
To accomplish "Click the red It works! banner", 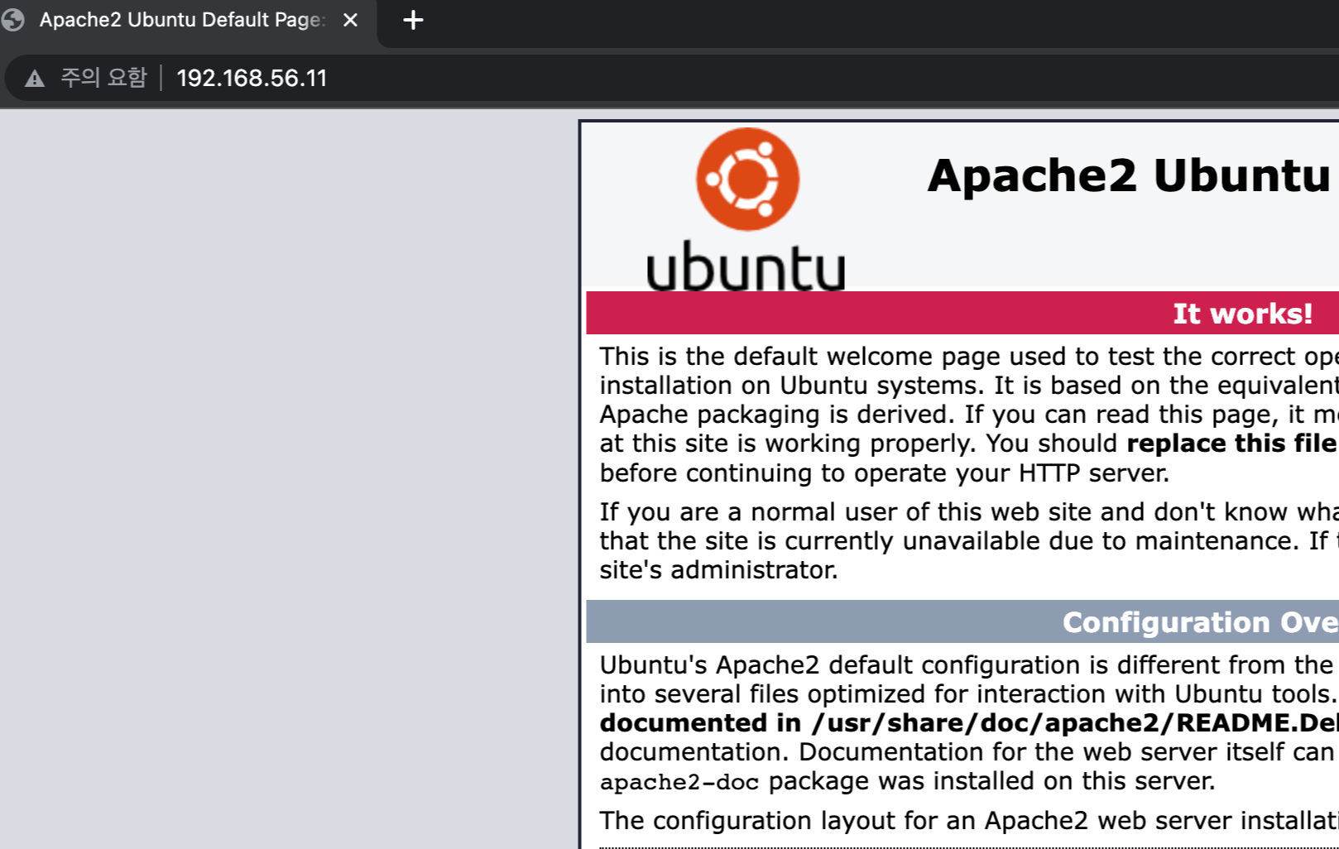I will (962, 313).
